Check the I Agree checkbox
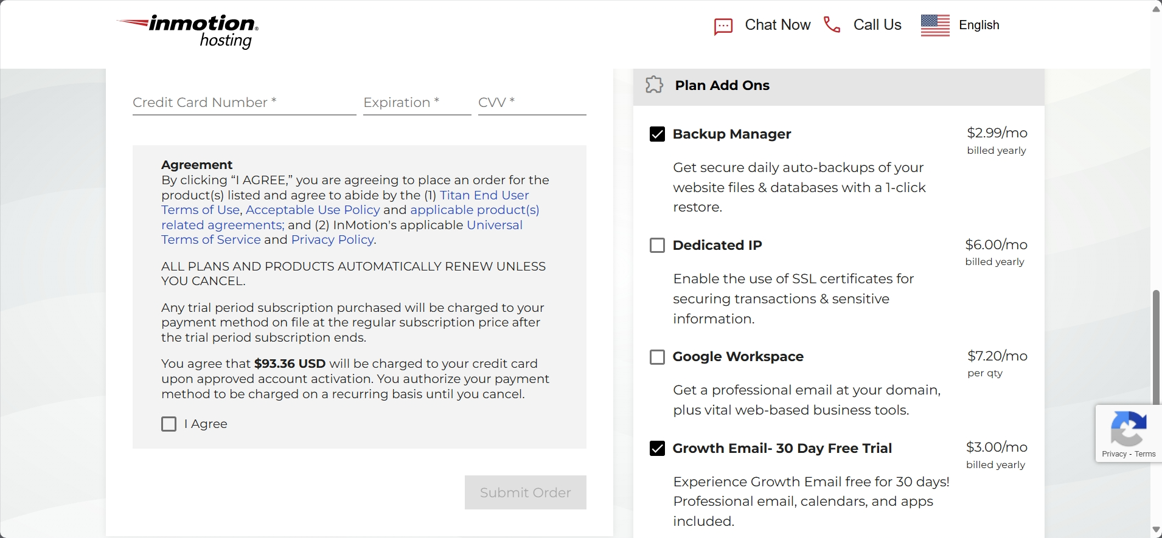The image size is (1162, 538). coord(169,424)
